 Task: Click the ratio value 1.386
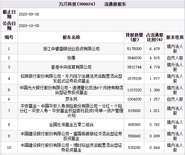tap(155, 90)
